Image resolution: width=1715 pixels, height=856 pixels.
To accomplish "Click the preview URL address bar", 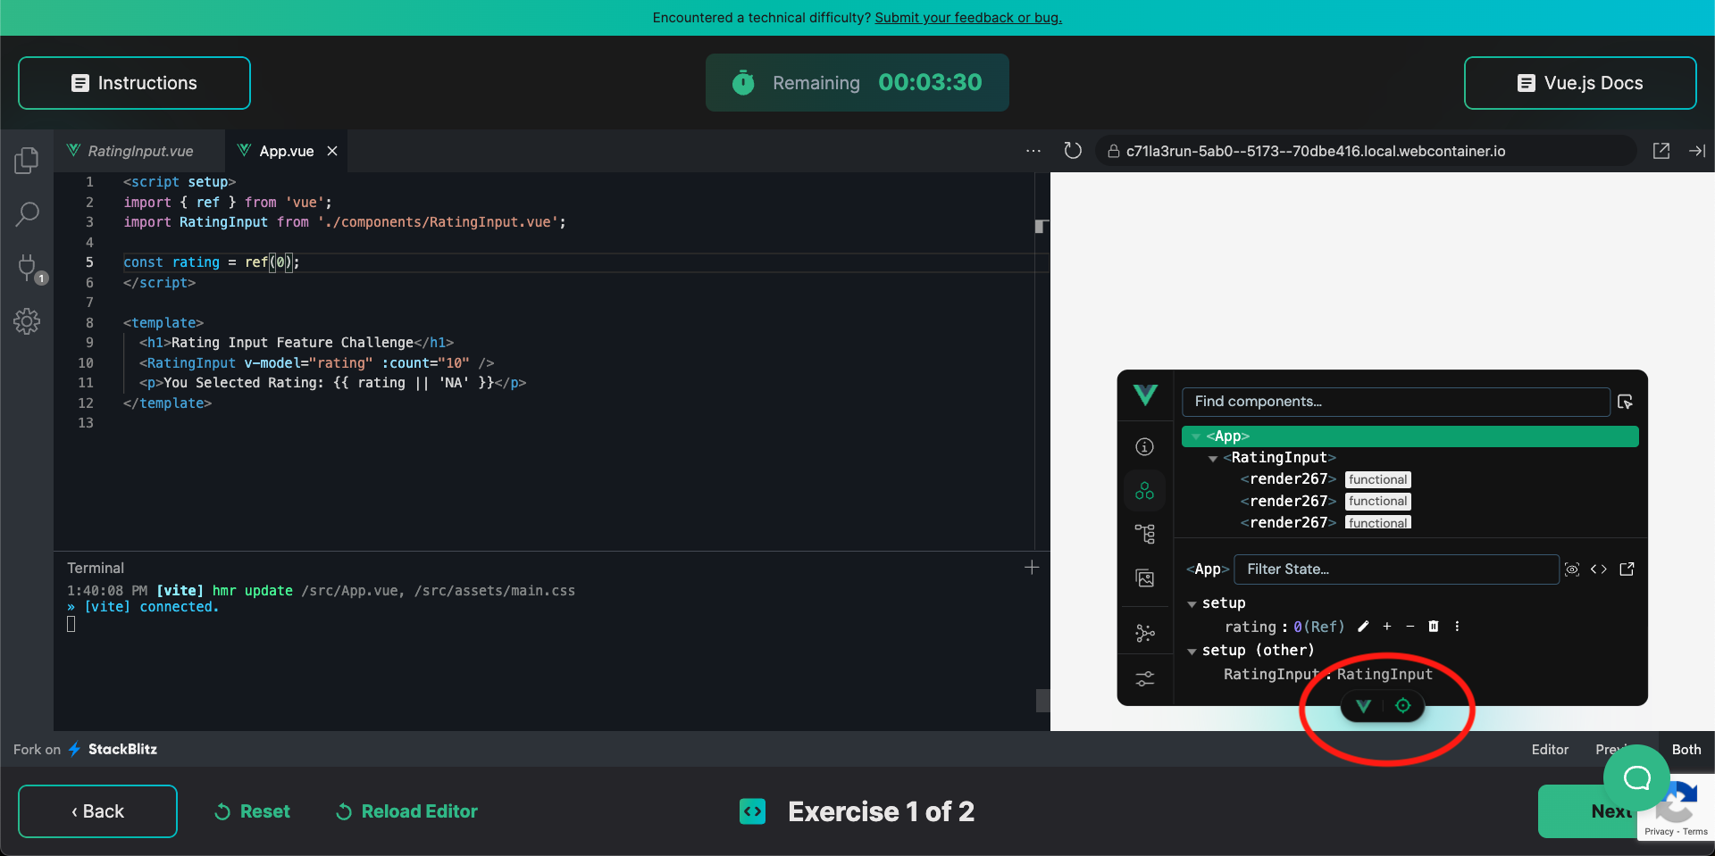I will coord(1367,151).
